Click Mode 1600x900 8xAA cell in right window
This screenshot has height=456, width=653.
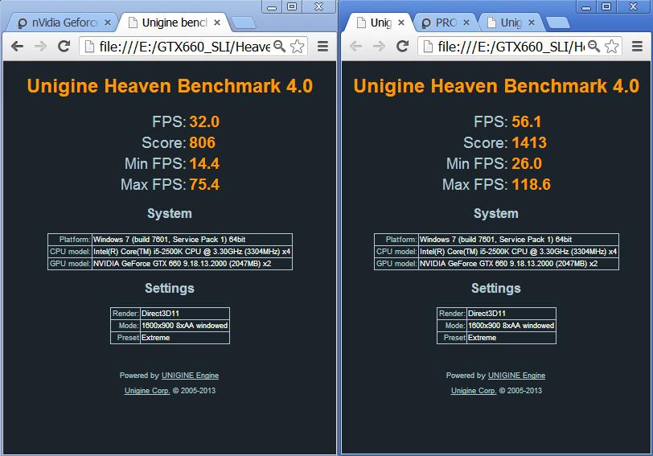(511, 325)
